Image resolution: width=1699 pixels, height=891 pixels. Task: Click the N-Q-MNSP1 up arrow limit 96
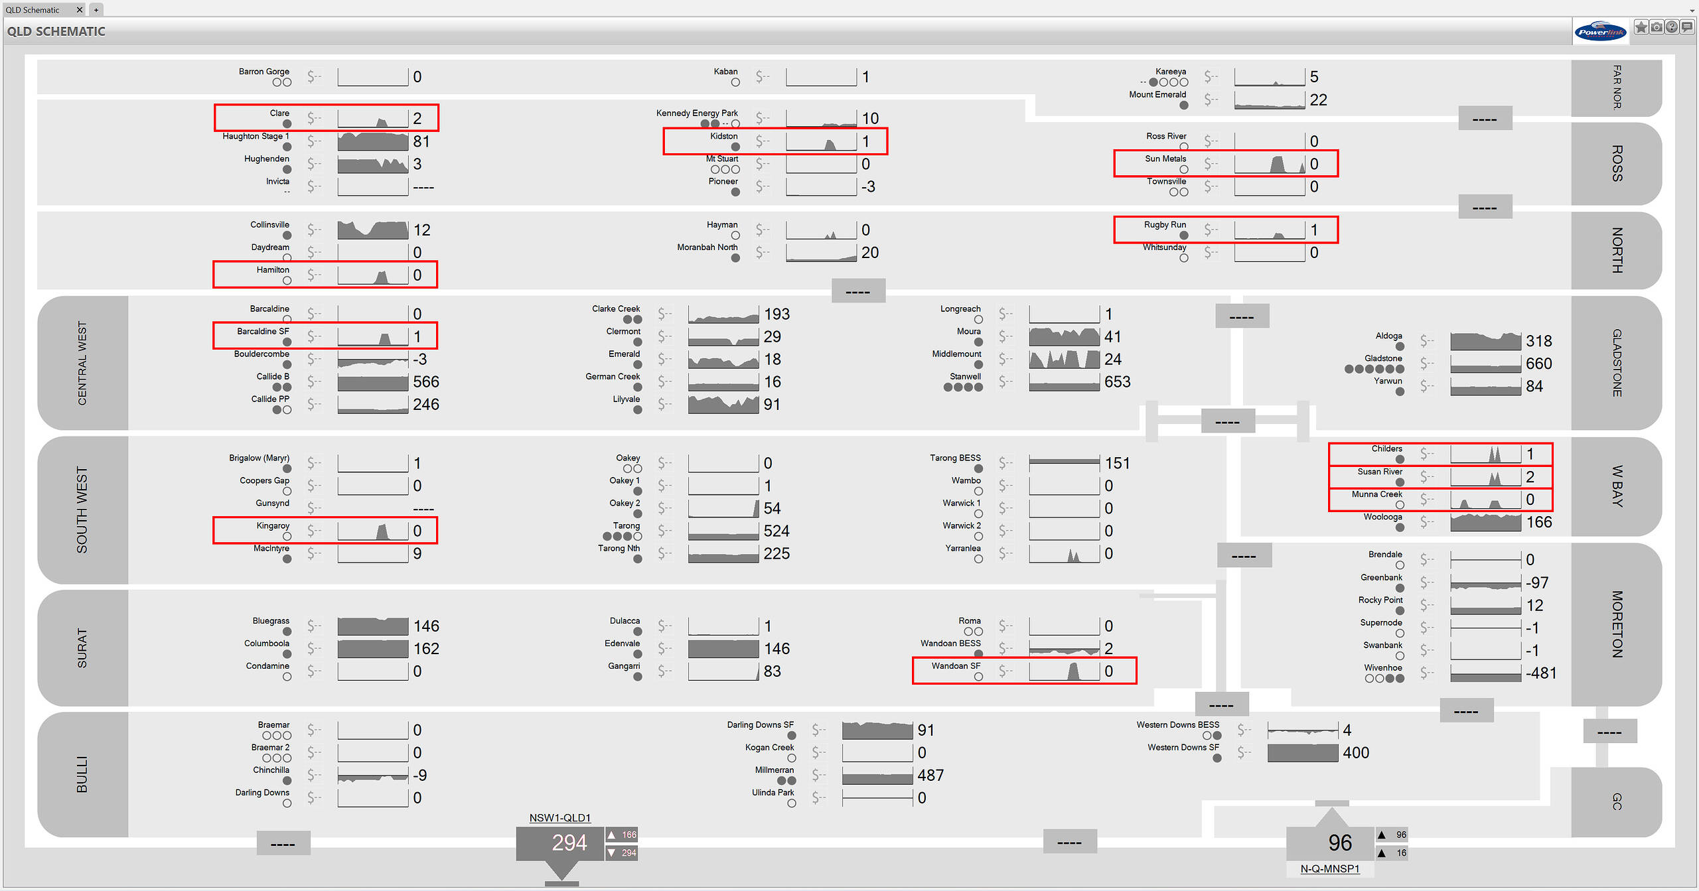(1392, 835)
